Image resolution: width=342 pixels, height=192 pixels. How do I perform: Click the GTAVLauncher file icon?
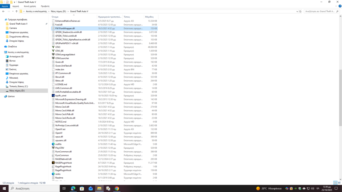click(53, 58)
